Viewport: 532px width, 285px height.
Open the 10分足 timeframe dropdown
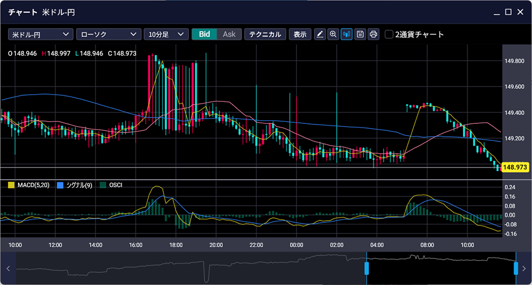tap(166, 34)
